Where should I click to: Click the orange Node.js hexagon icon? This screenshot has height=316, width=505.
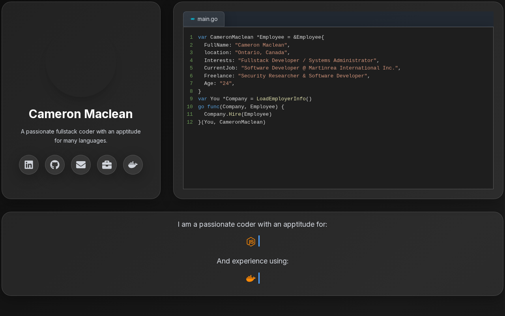[251, 241]
